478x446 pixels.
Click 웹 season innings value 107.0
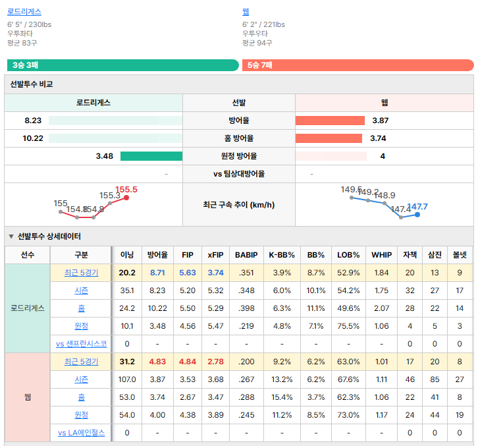tap(127, 379)
